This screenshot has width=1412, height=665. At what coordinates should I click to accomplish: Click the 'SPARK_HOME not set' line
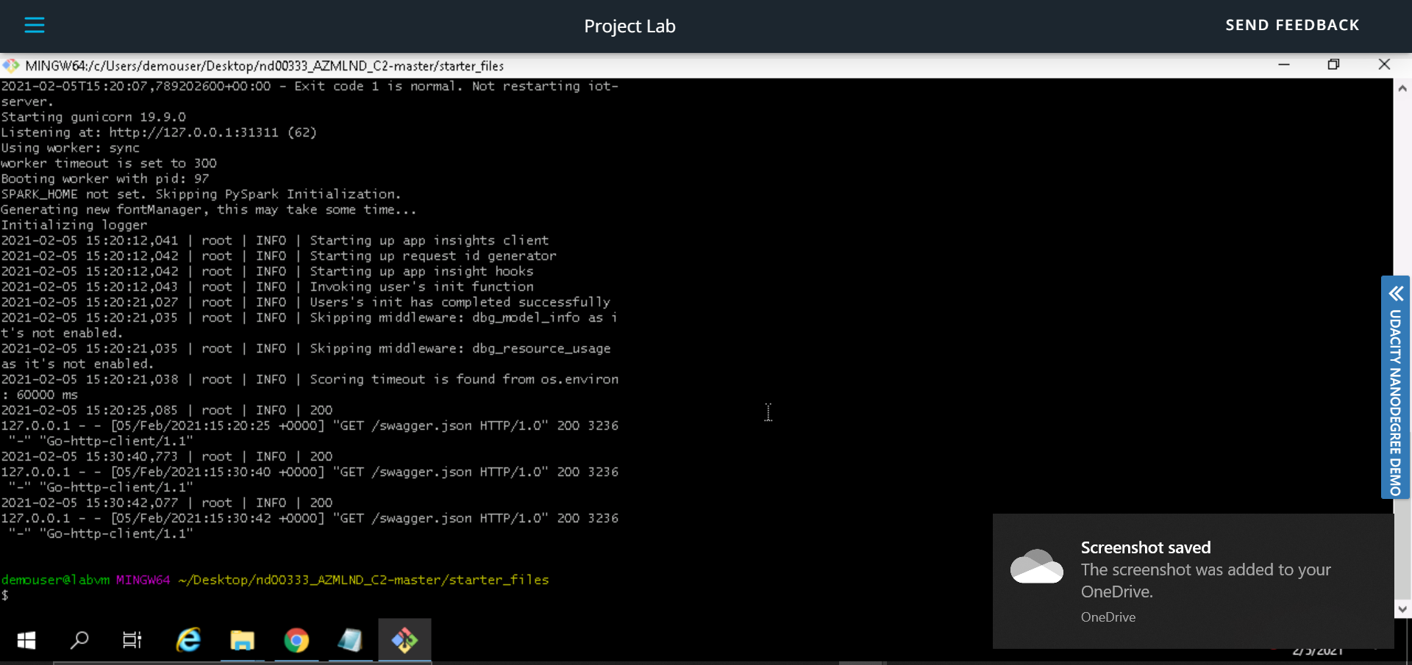(x=201, y=194)
